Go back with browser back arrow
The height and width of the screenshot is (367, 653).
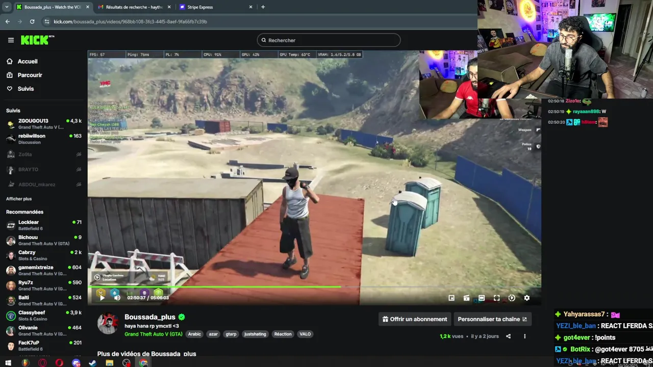[7, 21]
